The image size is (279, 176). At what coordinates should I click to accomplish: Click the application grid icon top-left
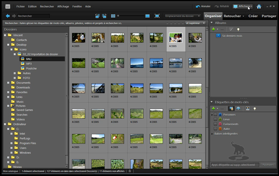coord(8,7)
